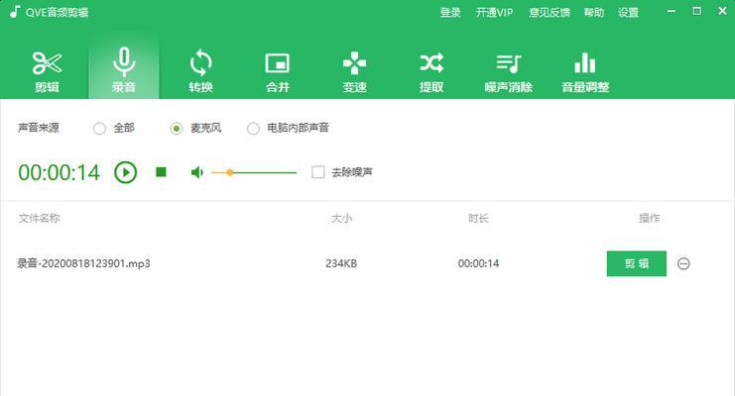Image resolution: width=735 pixels, height=396 pixels.
Task: Open more options for the recording file
Action: 683,263
